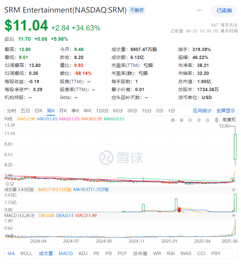Pan chart right with the right chevron

(x=208, y=120)
